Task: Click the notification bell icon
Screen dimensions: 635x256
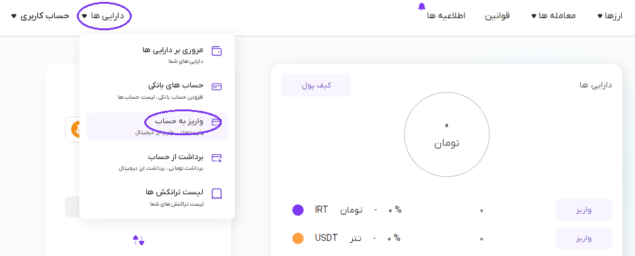Action: [421, 7]
